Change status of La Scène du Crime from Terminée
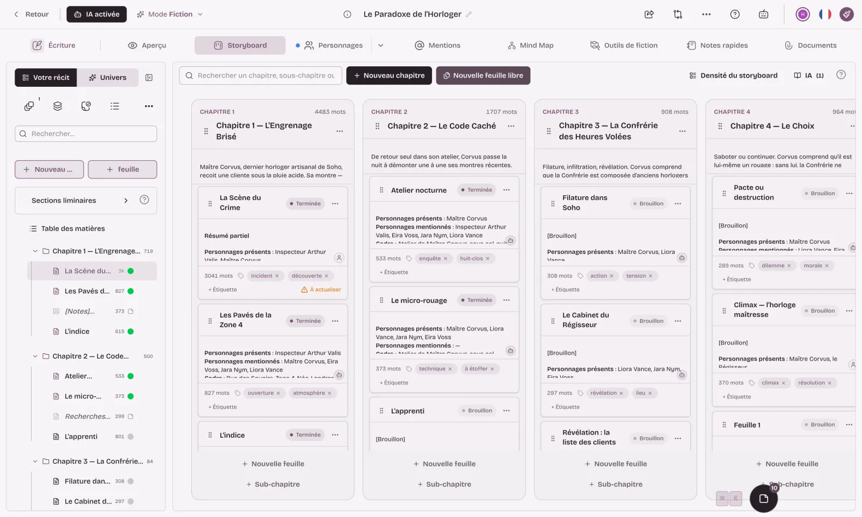862x517 pixels. (305, 204)
